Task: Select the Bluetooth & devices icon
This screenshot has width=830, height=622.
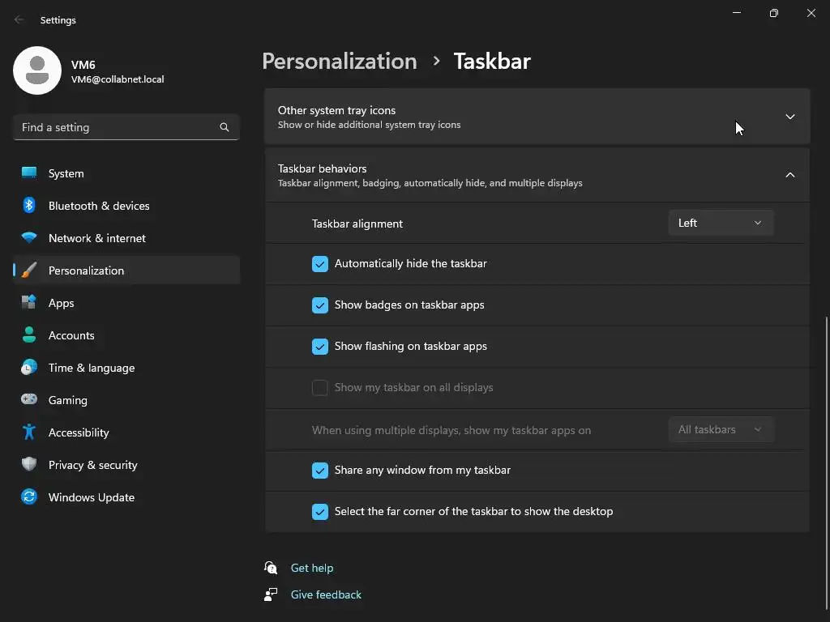Action: [29, 206]
